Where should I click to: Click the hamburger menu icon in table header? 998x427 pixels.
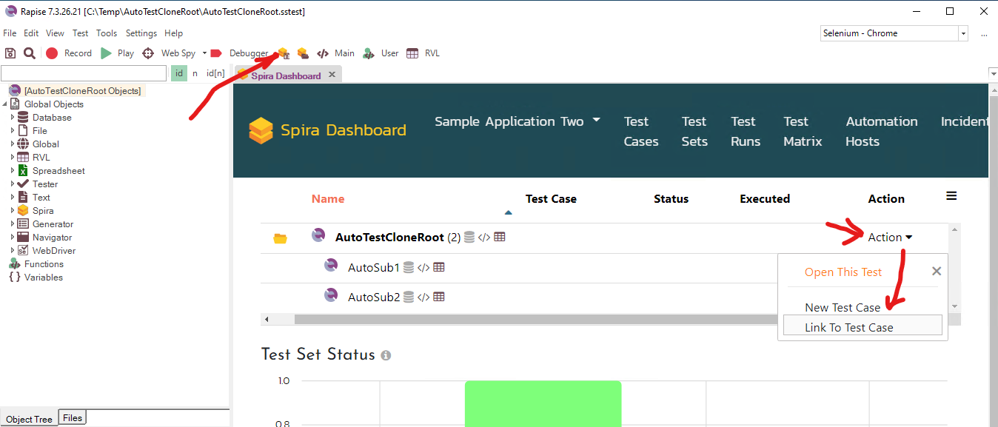(951, 196)
